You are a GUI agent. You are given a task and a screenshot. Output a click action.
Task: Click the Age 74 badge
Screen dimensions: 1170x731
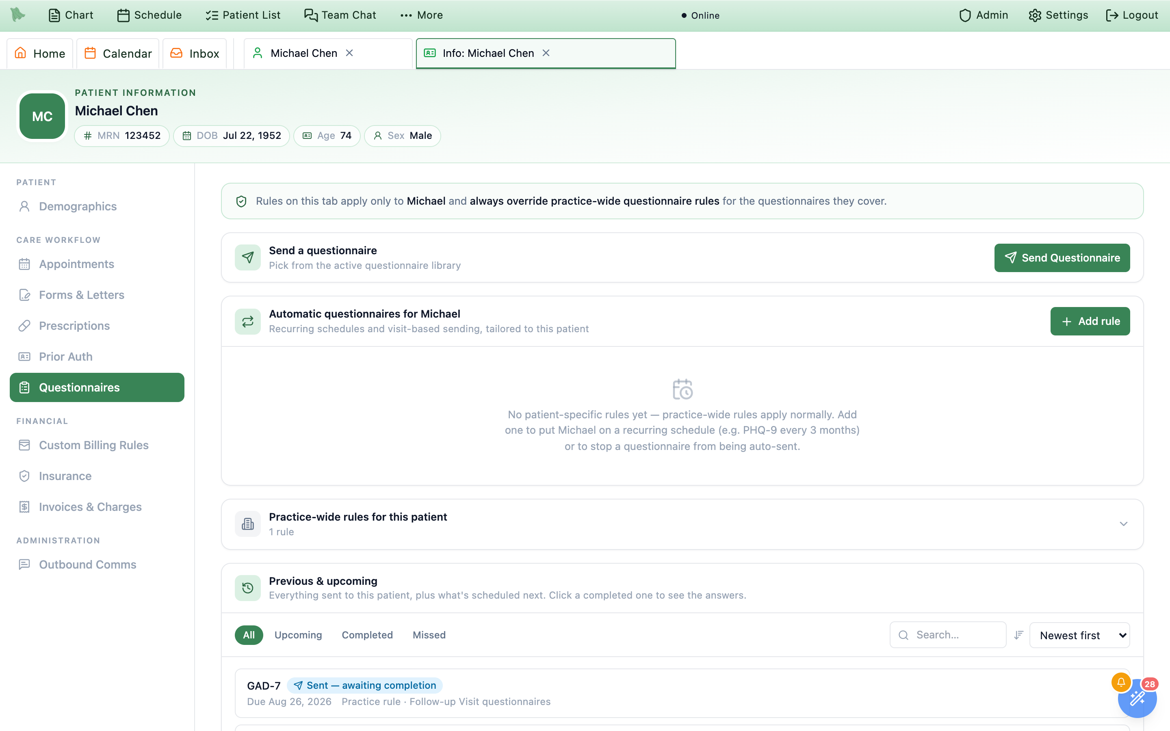click(327, 136)
